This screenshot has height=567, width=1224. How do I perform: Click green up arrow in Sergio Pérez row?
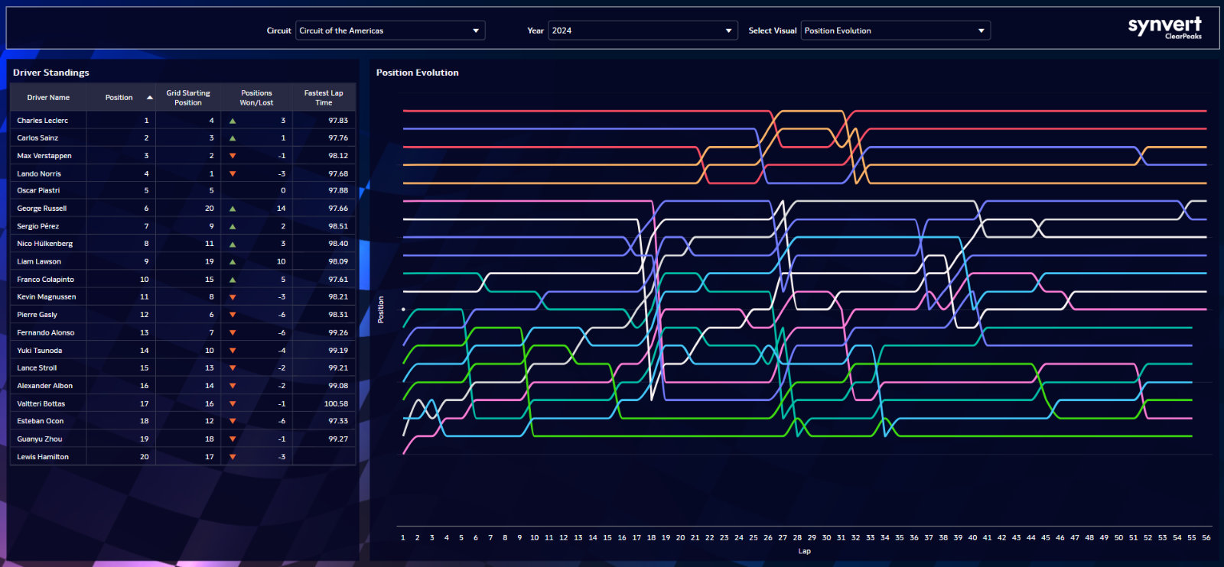233,227
